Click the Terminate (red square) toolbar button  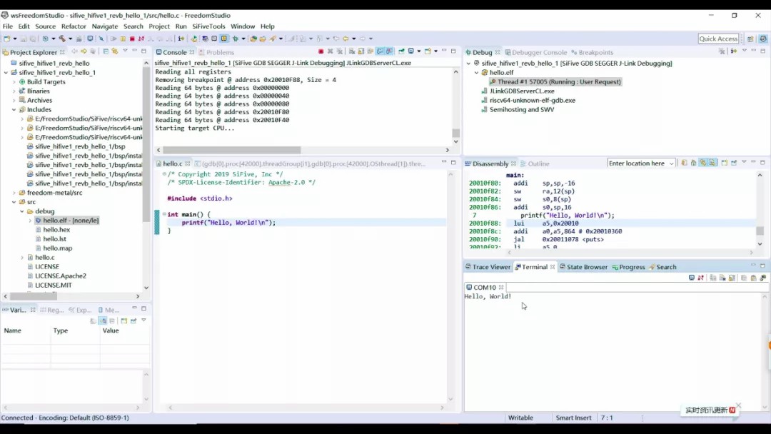coord(132,39)
